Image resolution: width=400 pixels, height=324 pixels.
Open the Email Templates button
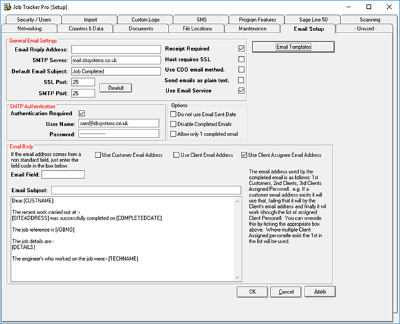[x=293, y=47]
